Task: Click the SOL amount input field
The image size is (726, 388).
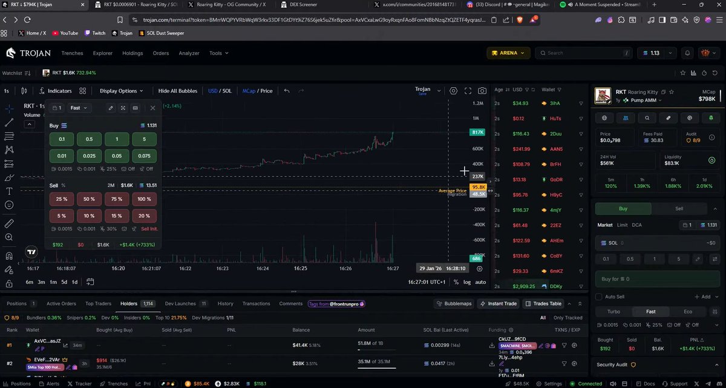Action: click(659, 243)
